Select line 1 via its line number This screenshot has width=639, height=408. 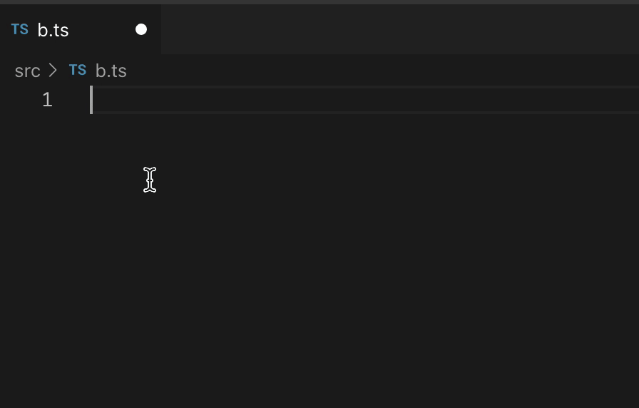pyautogui.click(x=47, y=100)
